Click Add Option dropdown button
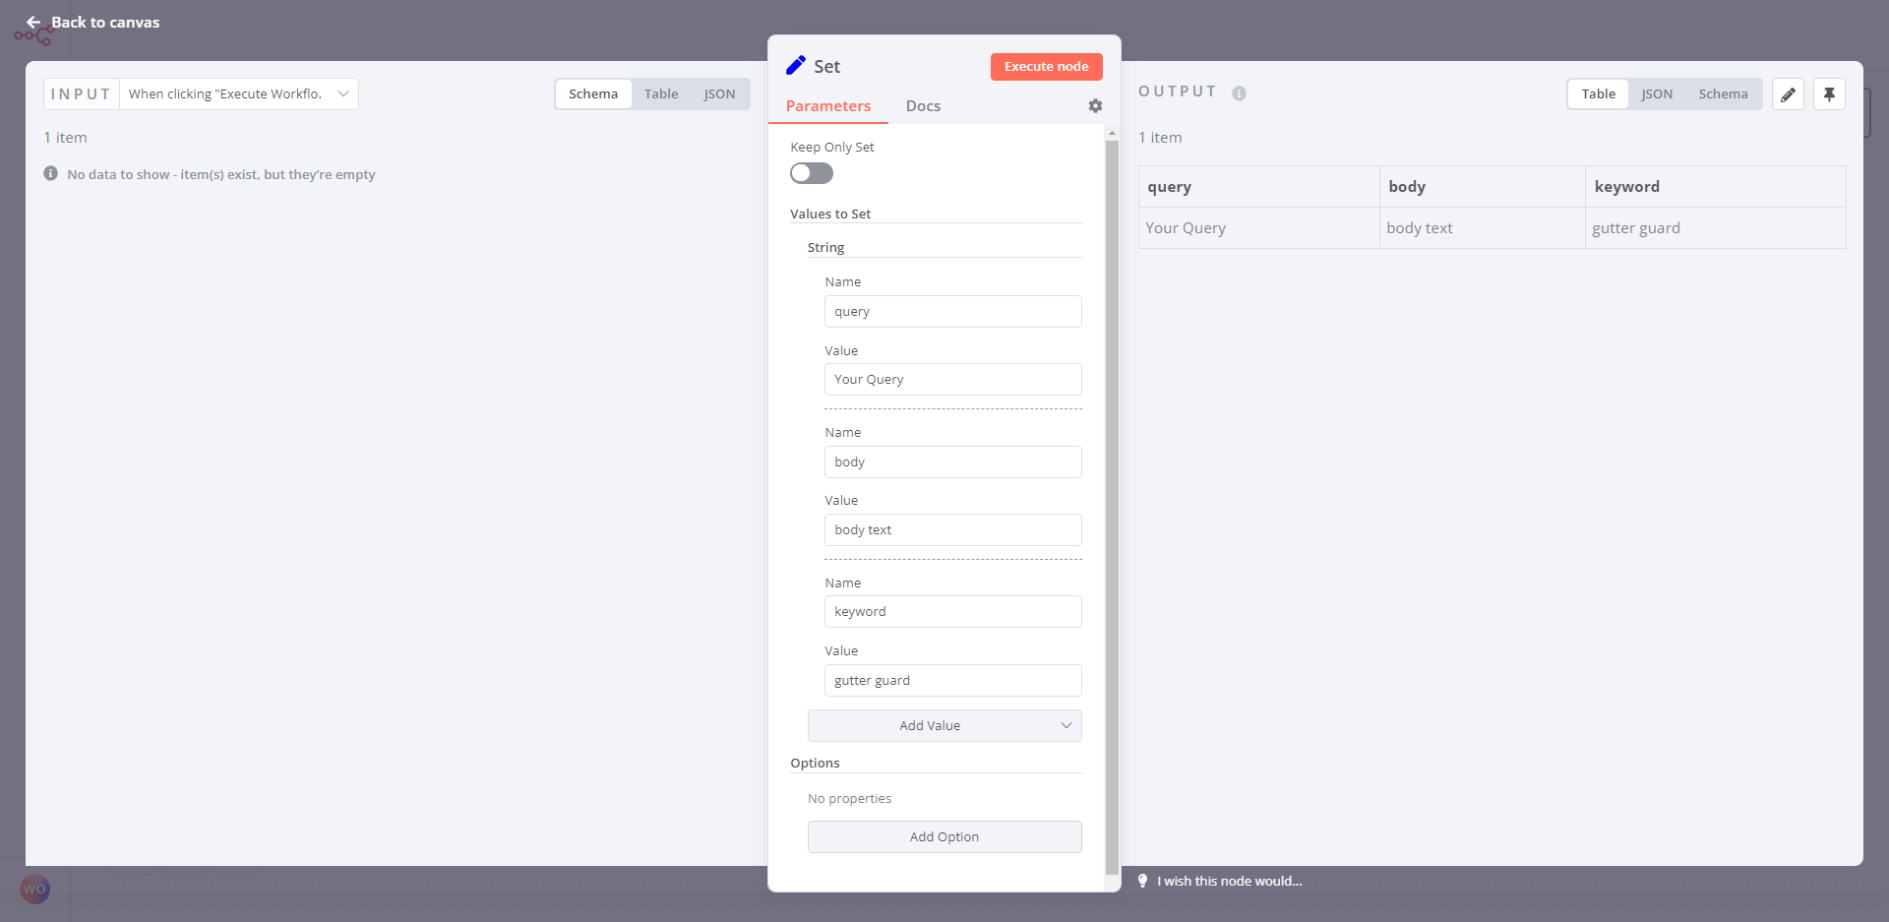 (x=944, y=837)
